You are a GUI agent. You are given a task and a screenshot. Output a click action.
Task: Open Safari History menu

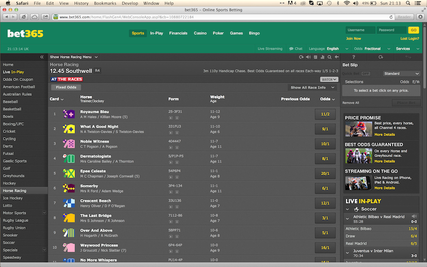tap(81, 3)
